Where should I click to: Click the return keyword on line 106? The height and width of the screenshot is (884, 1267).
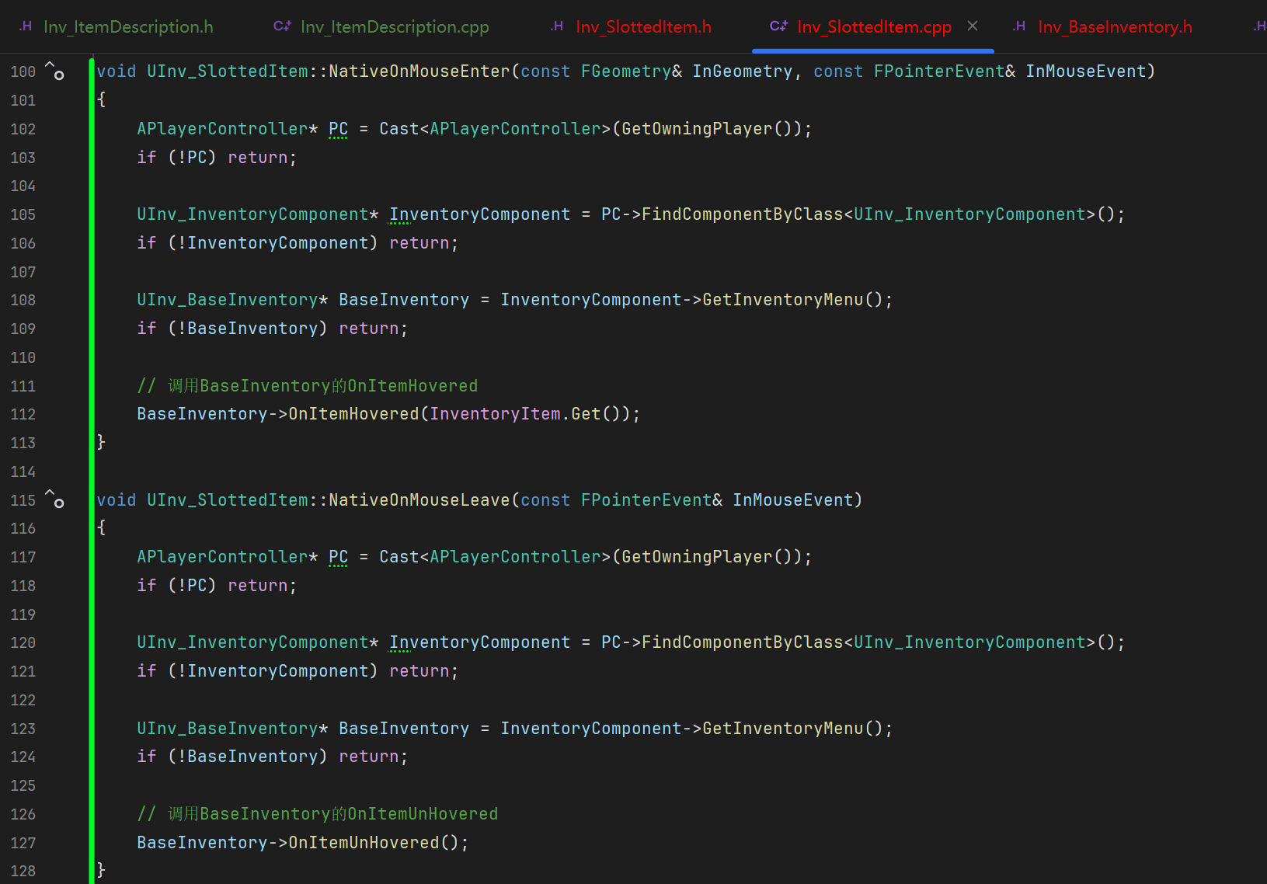tap(419, 243)
